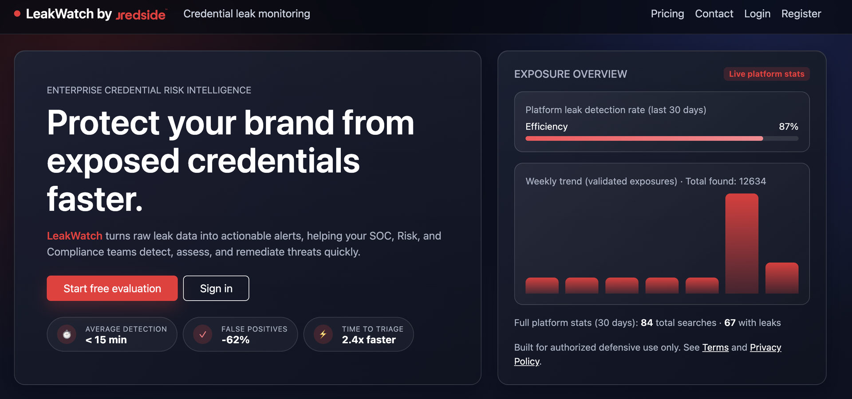Click the "84 total searches" stat

tap(678, 323)
